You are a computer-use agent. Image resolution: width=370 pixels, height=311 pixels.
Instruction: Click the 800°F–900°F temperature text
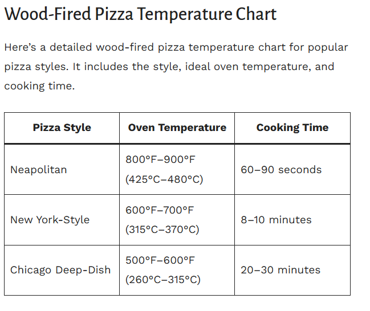(160, 159)
